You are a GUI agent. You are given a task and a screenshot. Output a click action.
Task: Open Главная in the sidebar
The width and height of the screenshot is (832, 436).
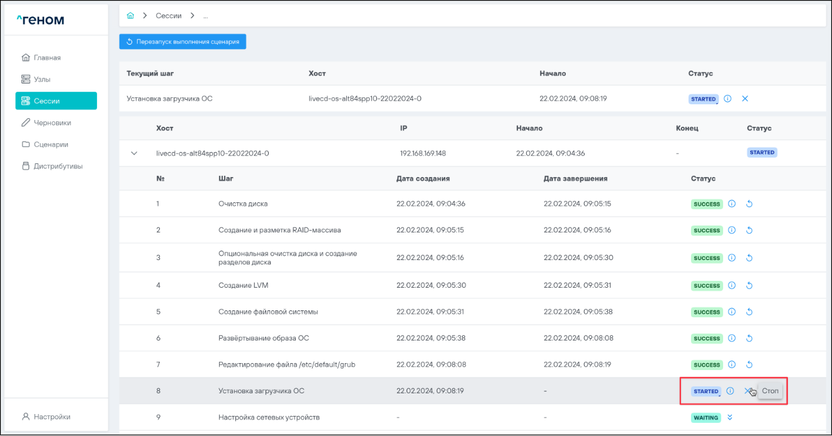click(47, 58)
